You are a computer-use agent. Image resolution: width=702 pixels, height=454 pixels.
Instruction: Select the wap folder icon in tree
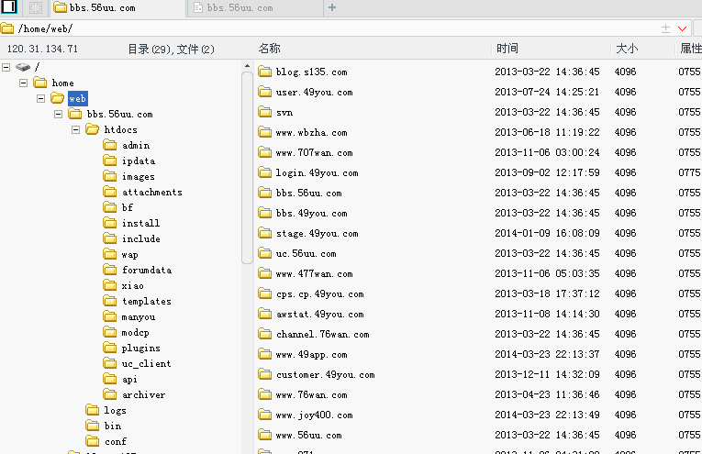[110, 254]
